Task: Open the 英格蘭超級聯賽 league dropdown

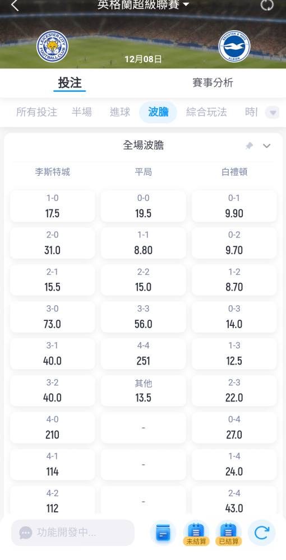Action: click(x=144, y=4)
